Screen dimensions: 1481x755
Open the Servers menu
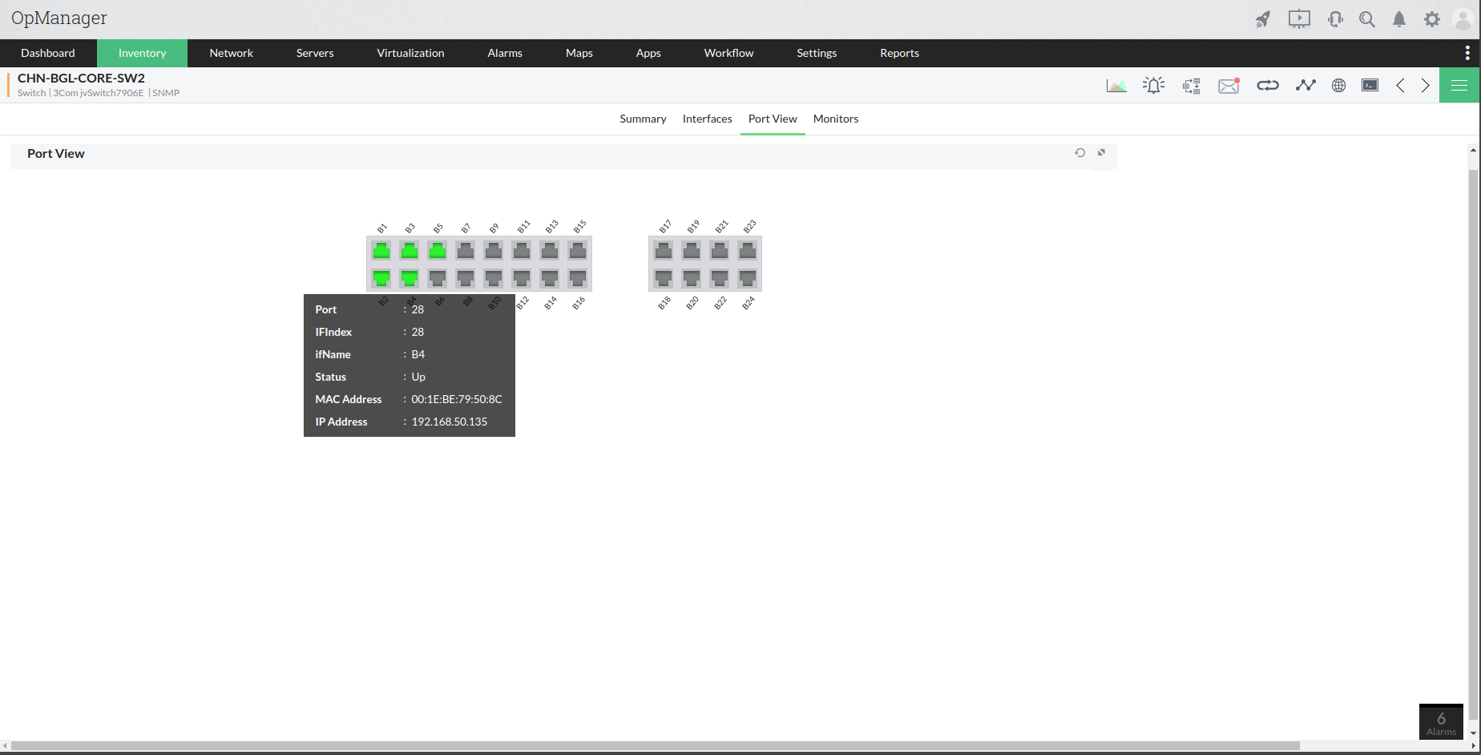315,53
